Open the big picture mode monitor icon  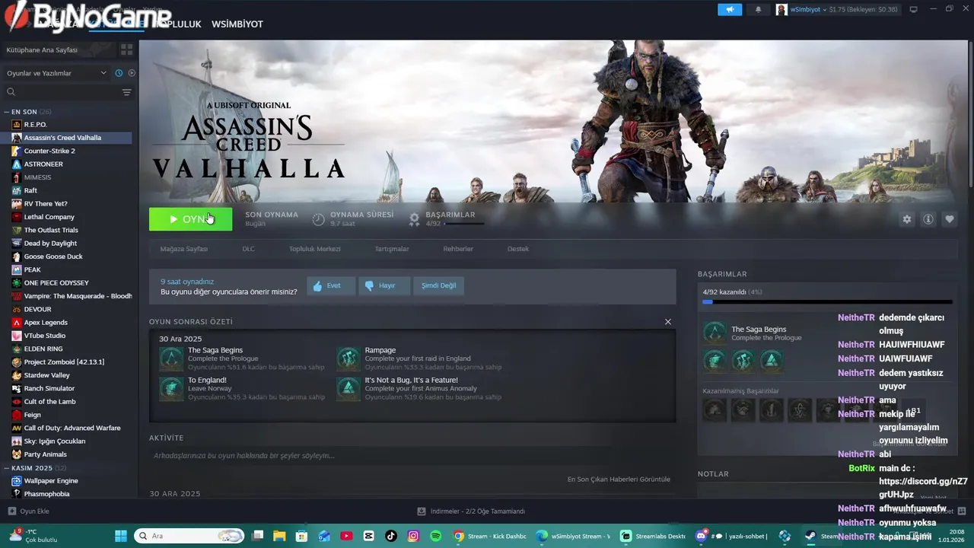point(913,9)
